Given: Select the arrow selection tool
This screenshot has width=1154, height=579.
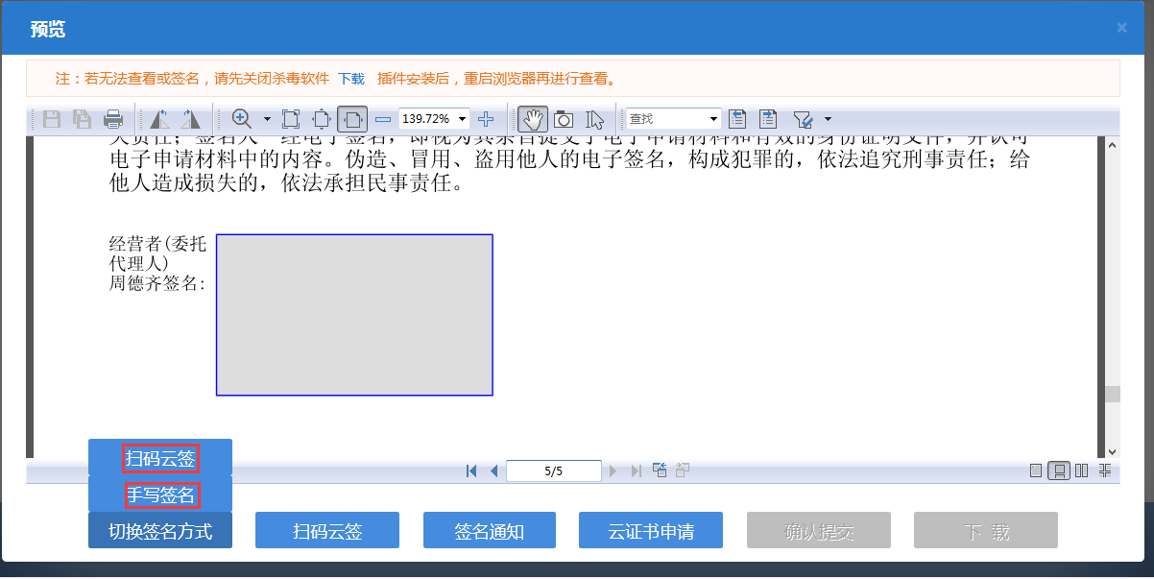Looking at the screenshot, I should point(592,119).
